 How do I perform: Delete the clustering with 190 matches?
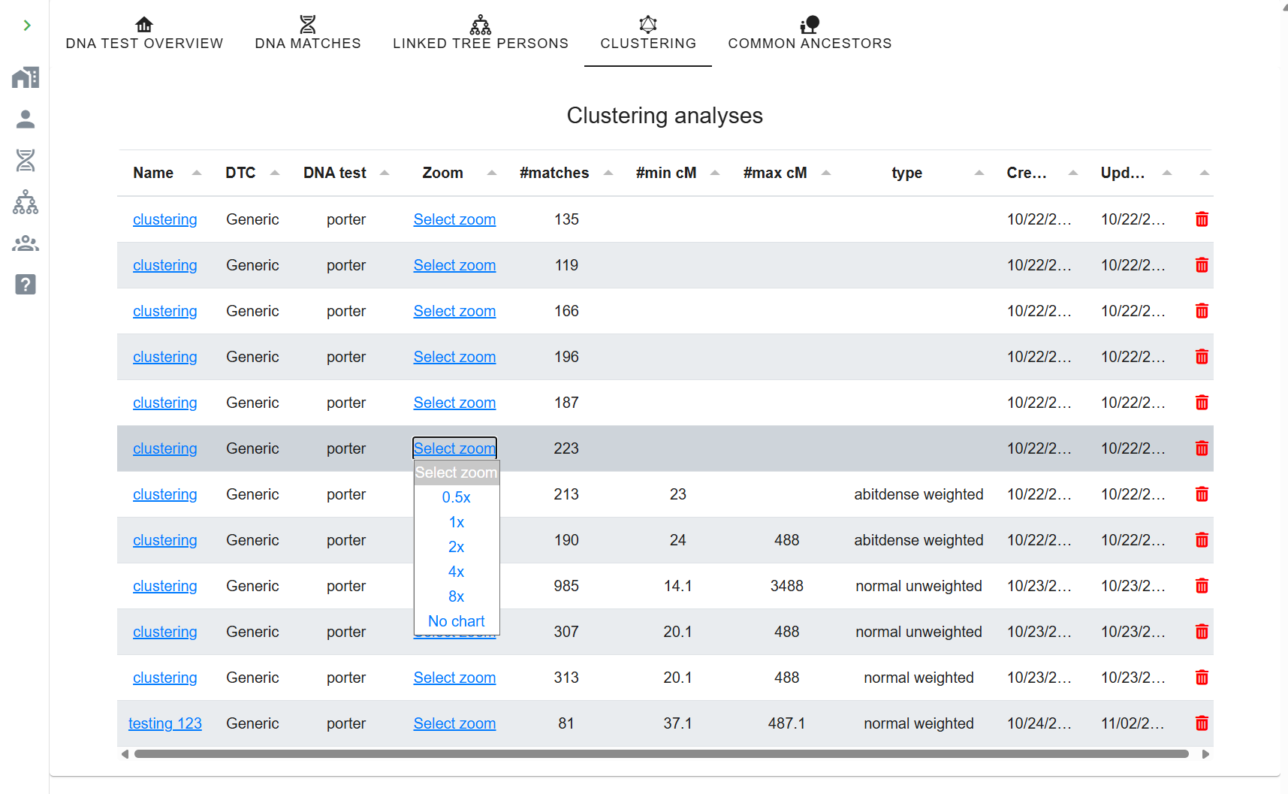[x=1202, y=540]
